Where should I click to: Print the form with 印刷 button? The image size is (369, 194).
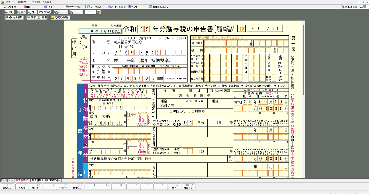(9, 12)
